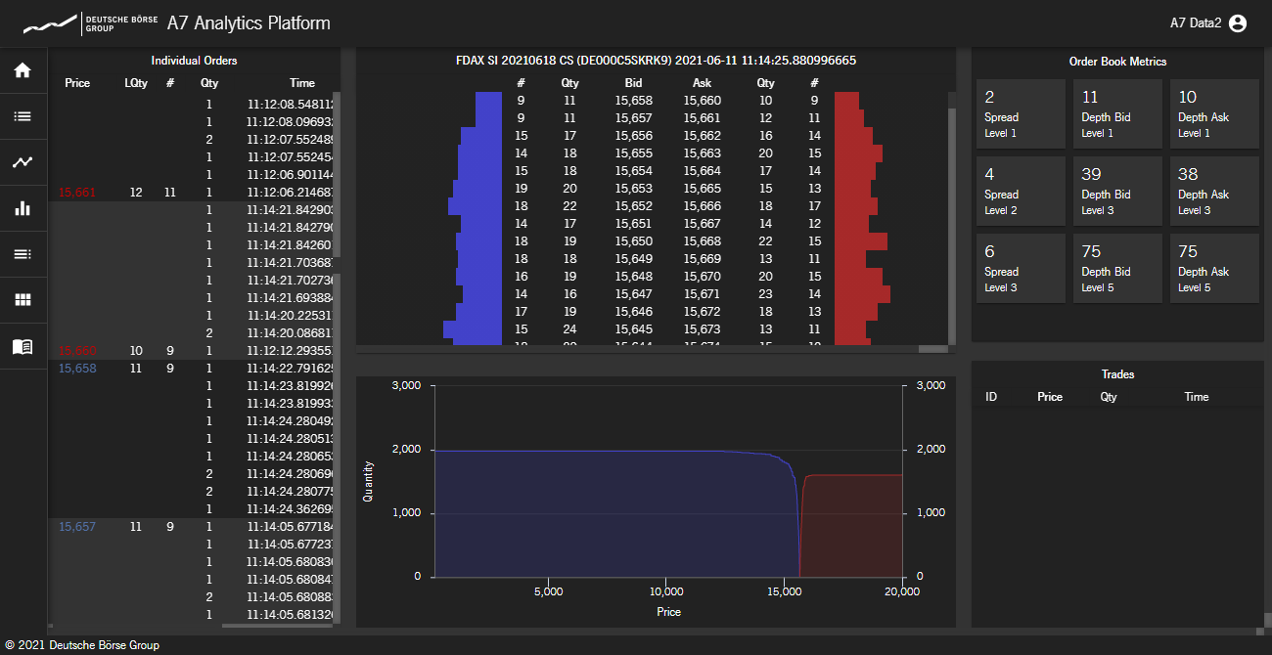The image size is (1272, 655).
Task: Click the Time column header in Trades
Action: tap(1196, 397)
